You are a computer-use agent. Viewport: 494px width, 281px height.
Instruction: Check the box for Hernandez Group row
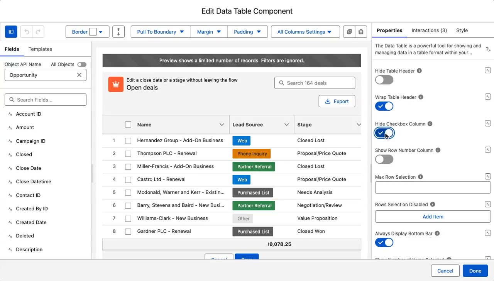tap(128, 140)
